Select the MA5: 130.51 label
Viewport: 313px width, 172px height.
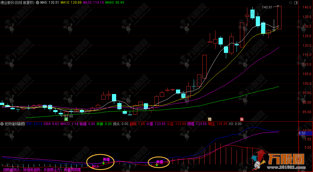click(x=50, y=3)
